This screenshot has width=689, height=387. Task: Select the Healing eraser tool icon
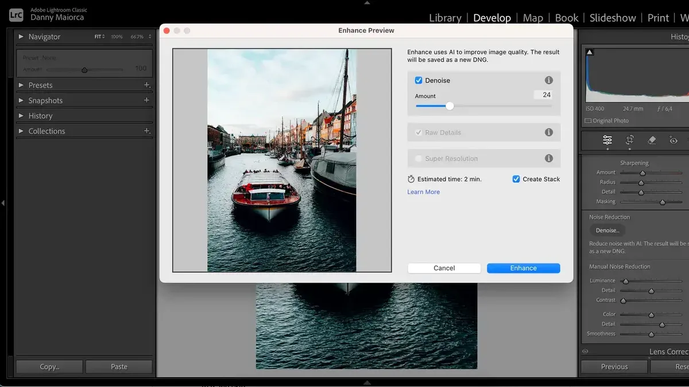click(652, 140)
